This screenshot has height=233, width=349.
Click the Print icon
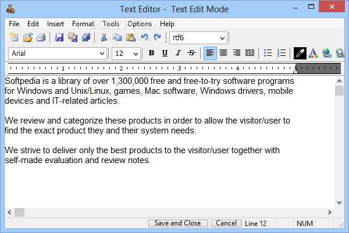pos(41,37)
